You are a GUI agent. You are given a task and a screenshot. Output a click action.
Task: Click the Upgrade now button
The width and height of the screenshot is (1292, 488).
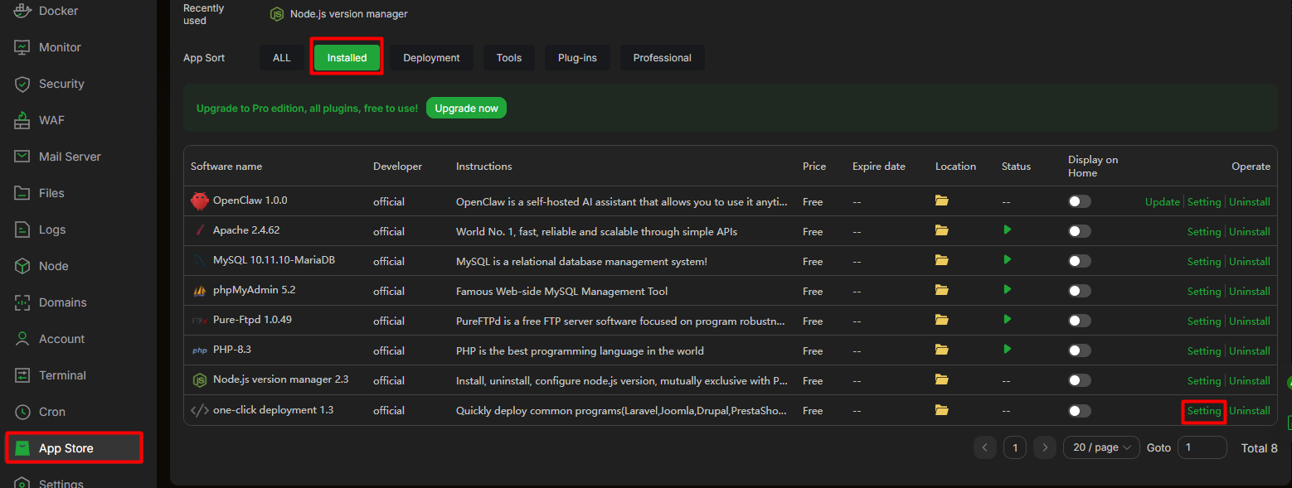pos(466,109)
